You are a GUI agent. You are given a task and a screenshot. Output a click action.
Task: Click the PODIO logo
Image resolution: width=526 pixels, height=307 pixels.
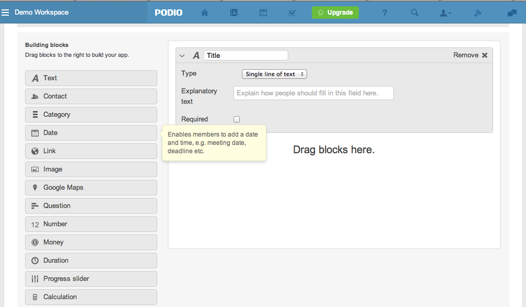tap(168, 13)
